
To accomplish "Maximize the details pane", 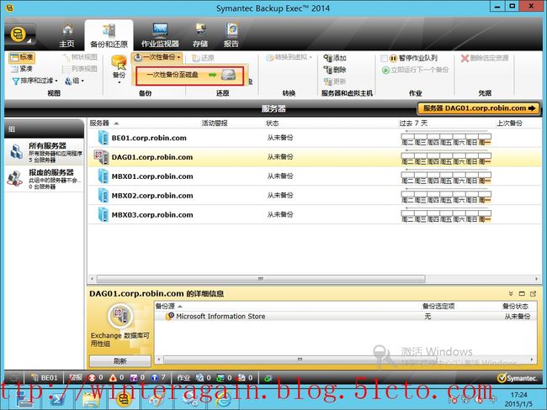I will click(x=522, y=294).
